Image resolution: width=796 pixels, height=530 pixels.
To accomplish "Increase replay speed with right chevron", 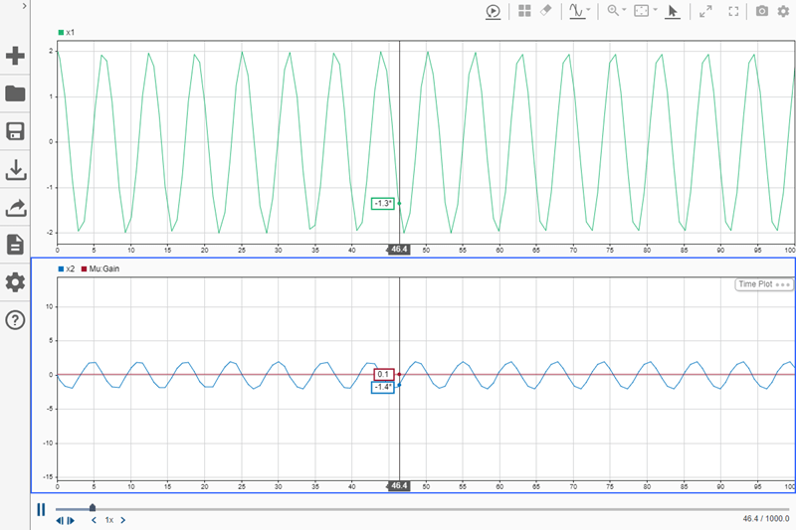I will [122, 520].
